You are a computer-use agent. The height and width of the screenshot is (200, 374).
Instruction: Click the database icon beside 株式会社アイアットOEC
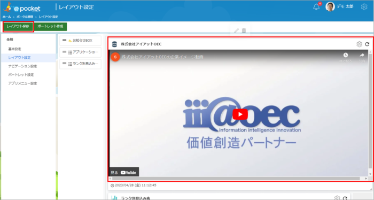coord(114,44)
